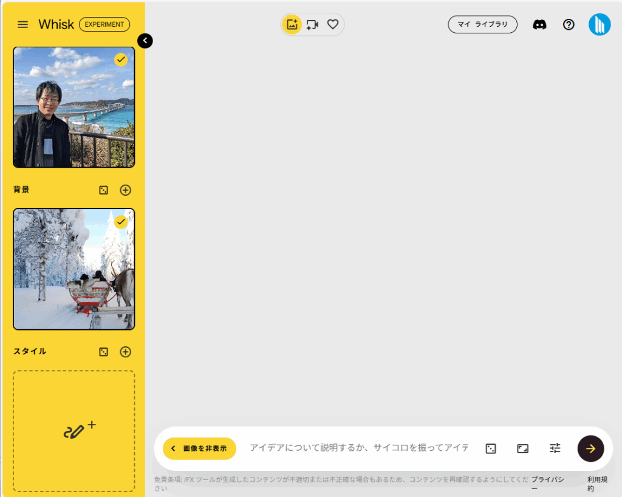Add an image to the 背景 section
This screenshot has height=497, width=622.
[x=125, y=190]
